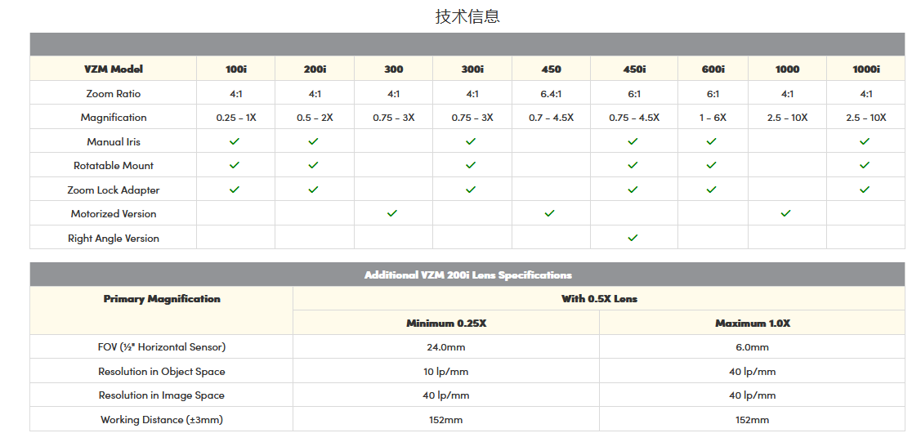Image resolution: width=921 pixels, height=442 pixels.
Task: Click the Motorized Version checkmark for 1000
Action: click(785, 213)
